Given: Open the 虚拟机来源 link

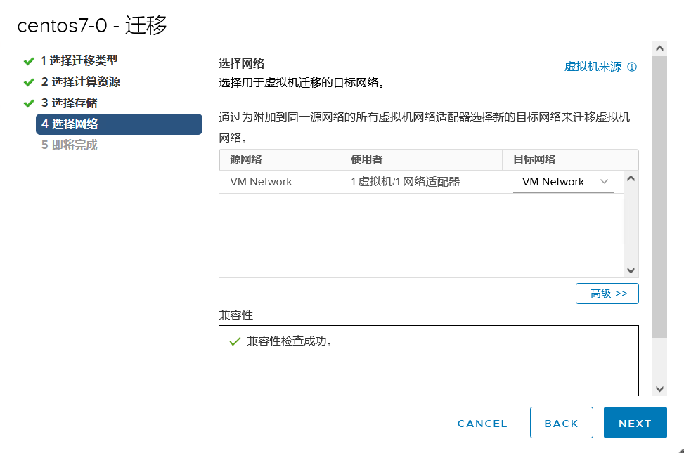Looking at the screenshot, I should click(x=593, y=67).
